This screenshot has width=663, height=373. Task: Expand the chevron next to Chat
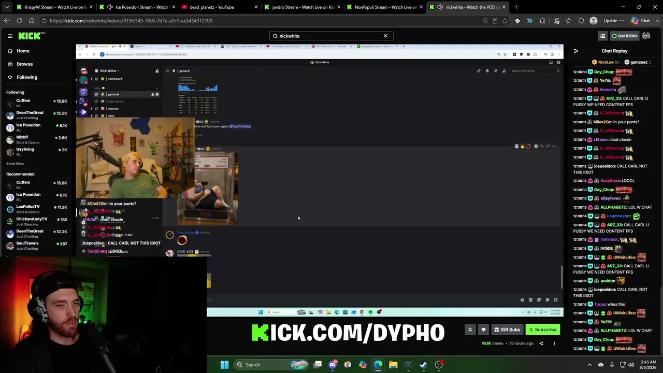[x=656, y=21]
